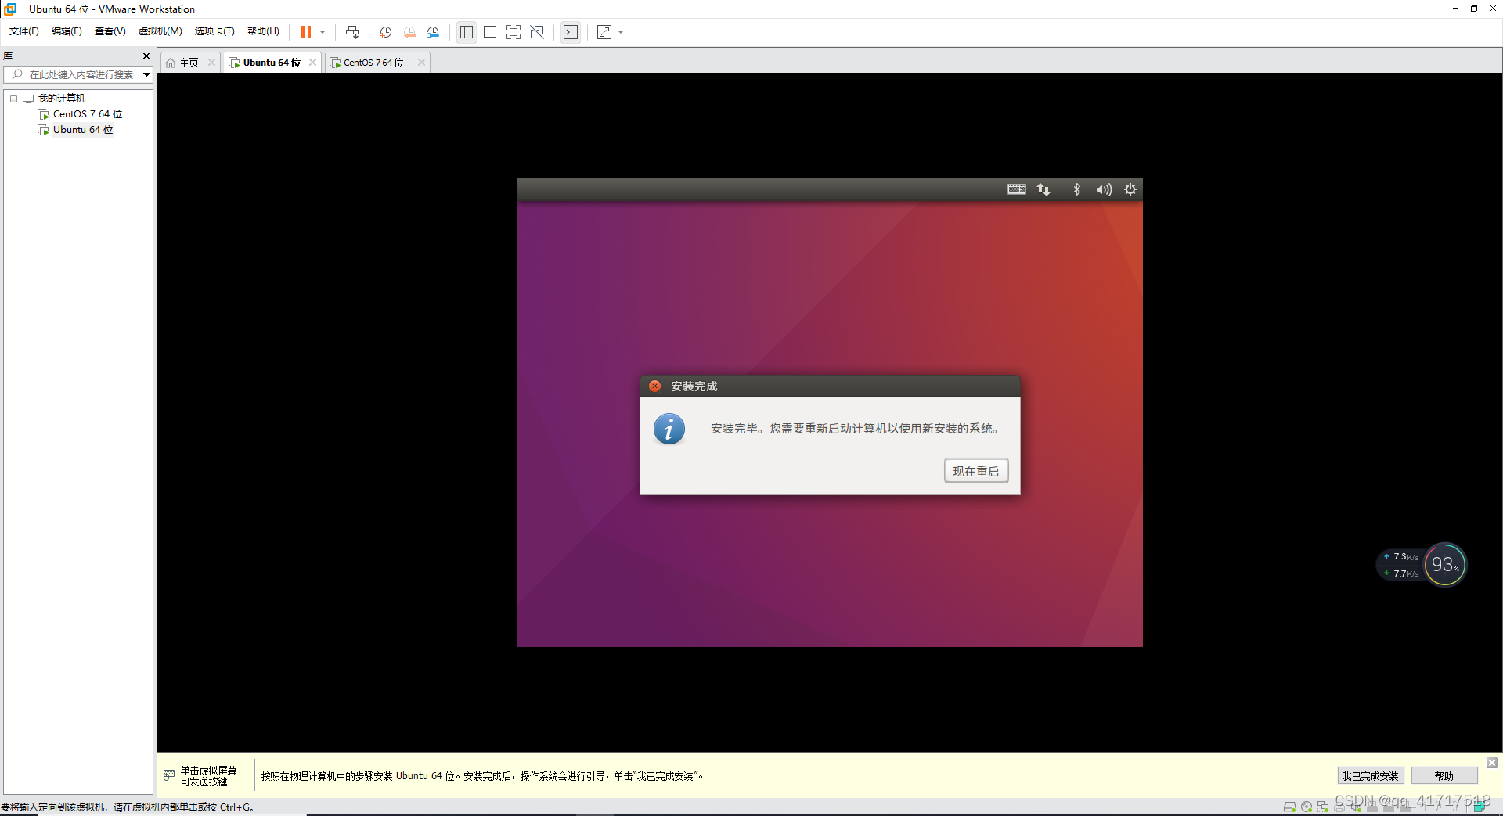Image resolution: width=1503 pixels, height=816 pixels.
Task: Click 现在重启 to restart now
Action: pos(976,471)
